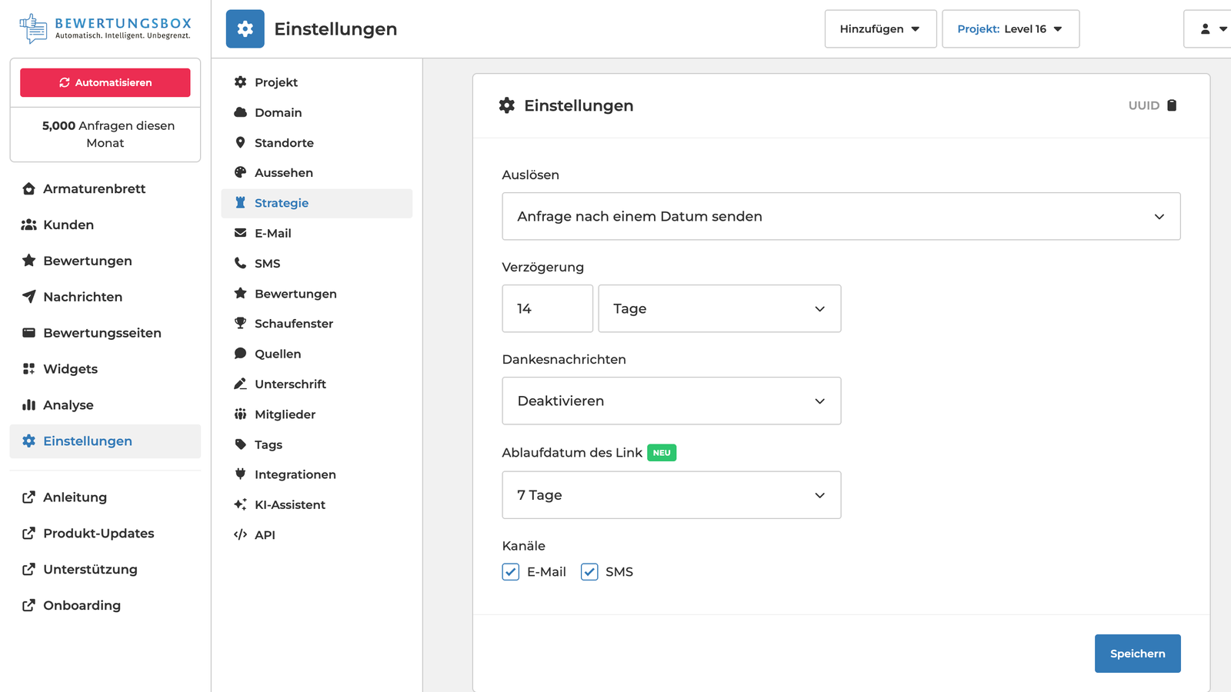Disable the SMS channel checkbox
1231x692 pixels.
[589, 572]
